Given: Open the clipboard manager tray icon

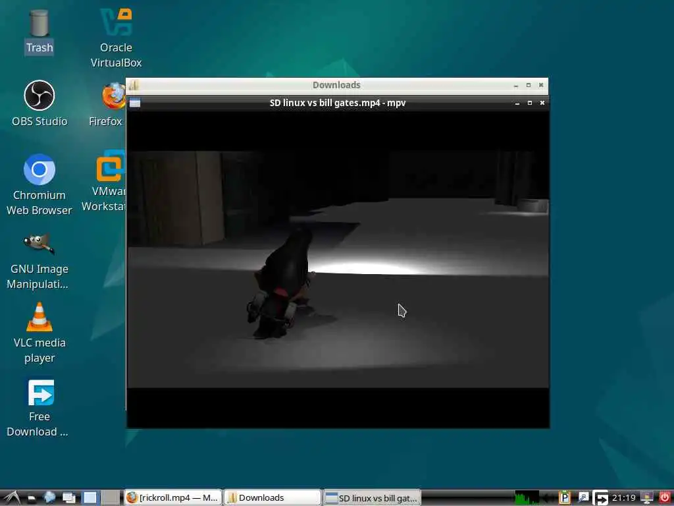Looking at the screenshot, I should [x=564, y=498].
